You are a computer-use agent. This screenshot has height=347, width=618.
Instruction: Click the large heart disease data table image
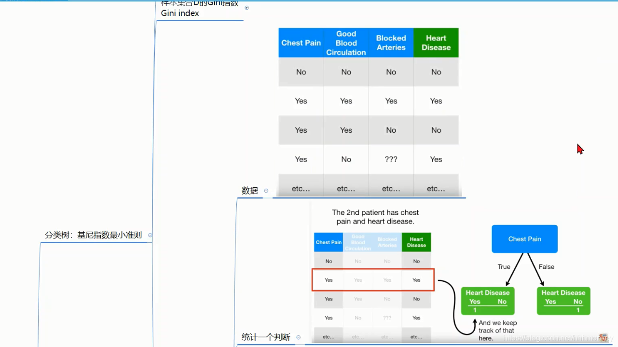click(x=369, y=112)
